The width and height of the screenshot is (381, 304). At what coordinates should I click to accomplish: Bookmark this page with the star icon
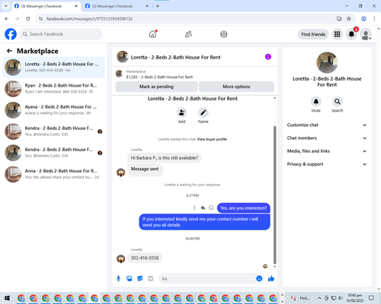tap(349, 19)
